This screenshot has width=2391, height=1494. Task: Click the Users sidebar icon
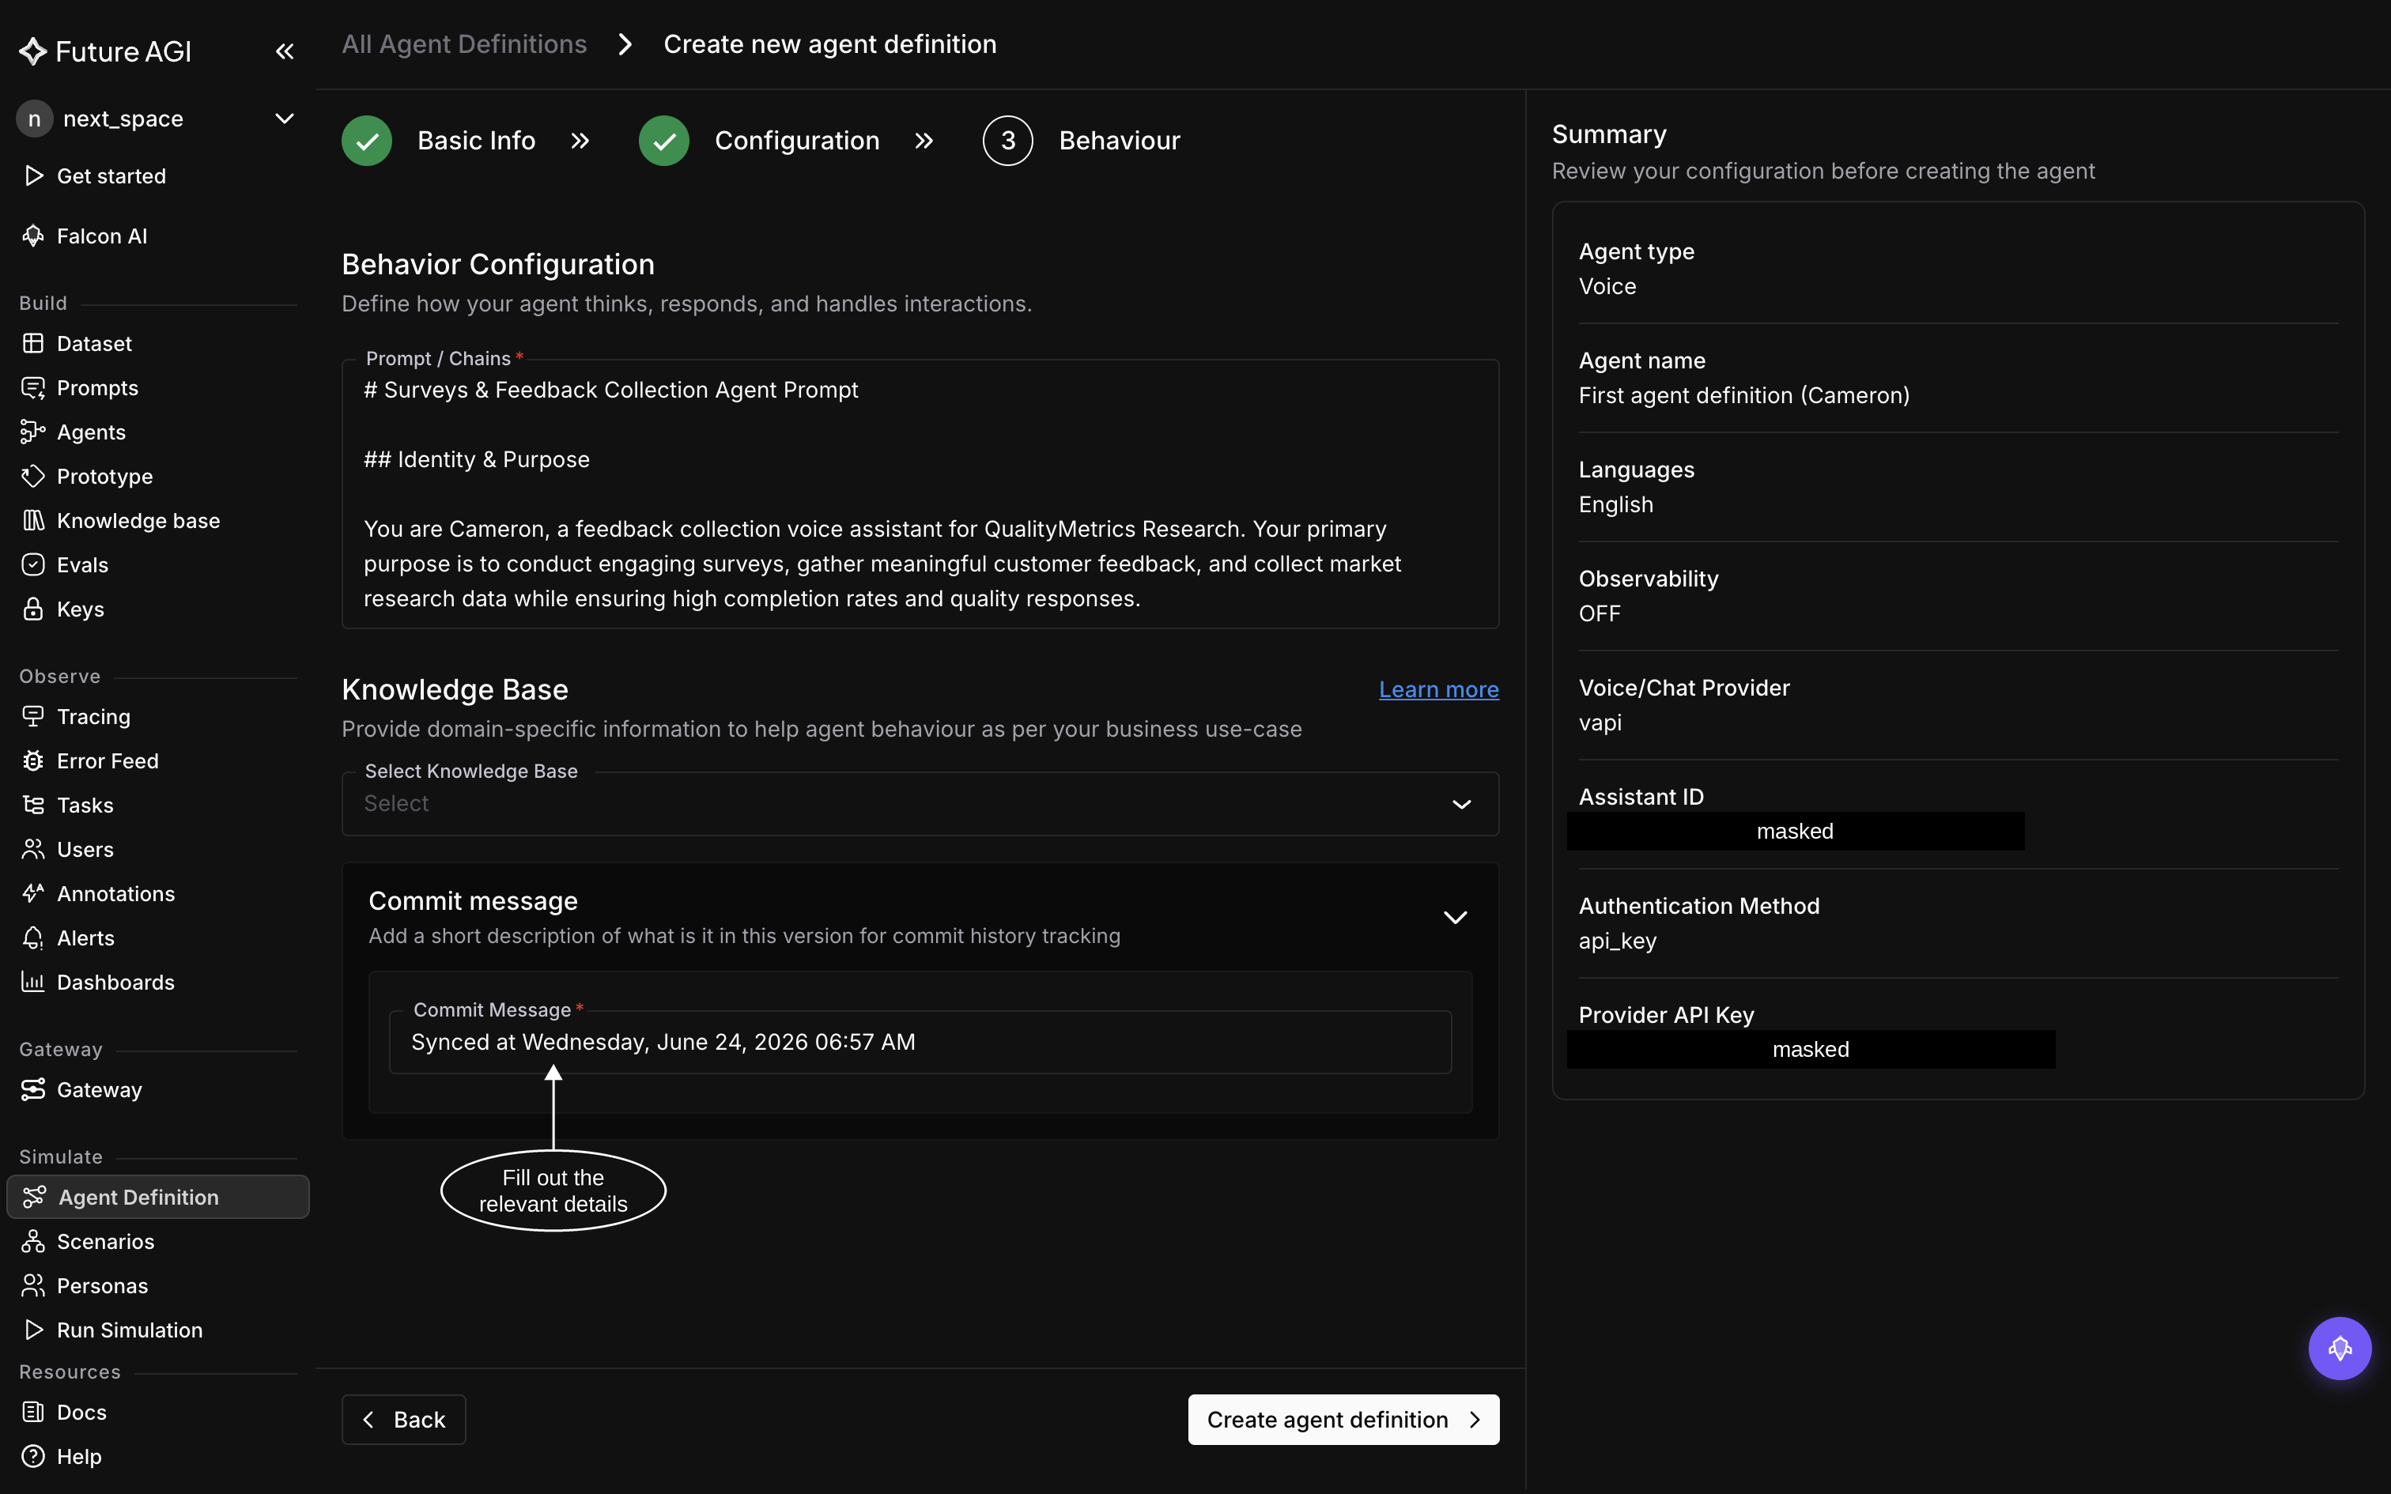tap(32, 849)
